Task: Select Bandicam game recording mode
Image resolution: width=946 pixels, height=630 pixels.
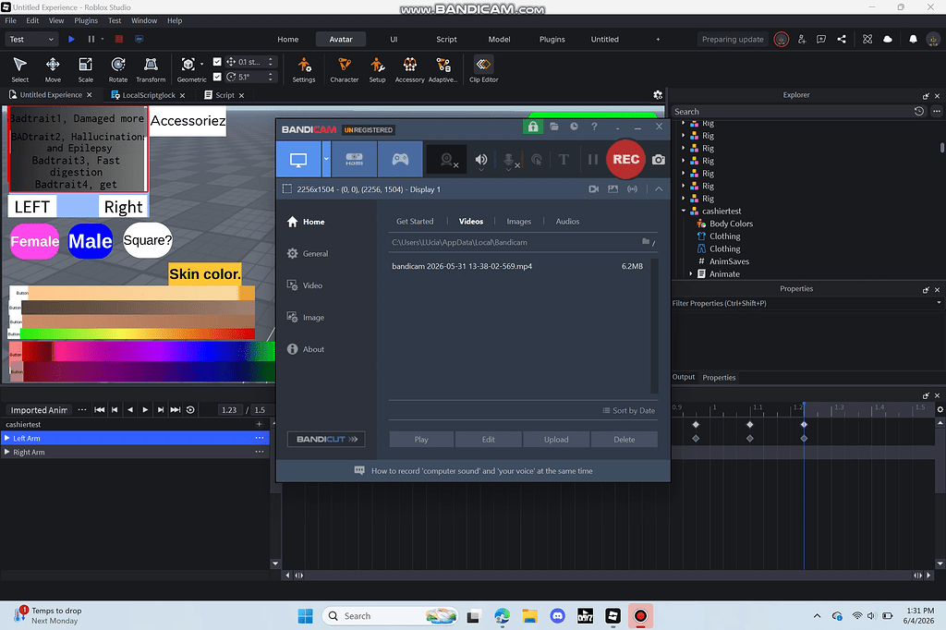Action: (400, 159)
